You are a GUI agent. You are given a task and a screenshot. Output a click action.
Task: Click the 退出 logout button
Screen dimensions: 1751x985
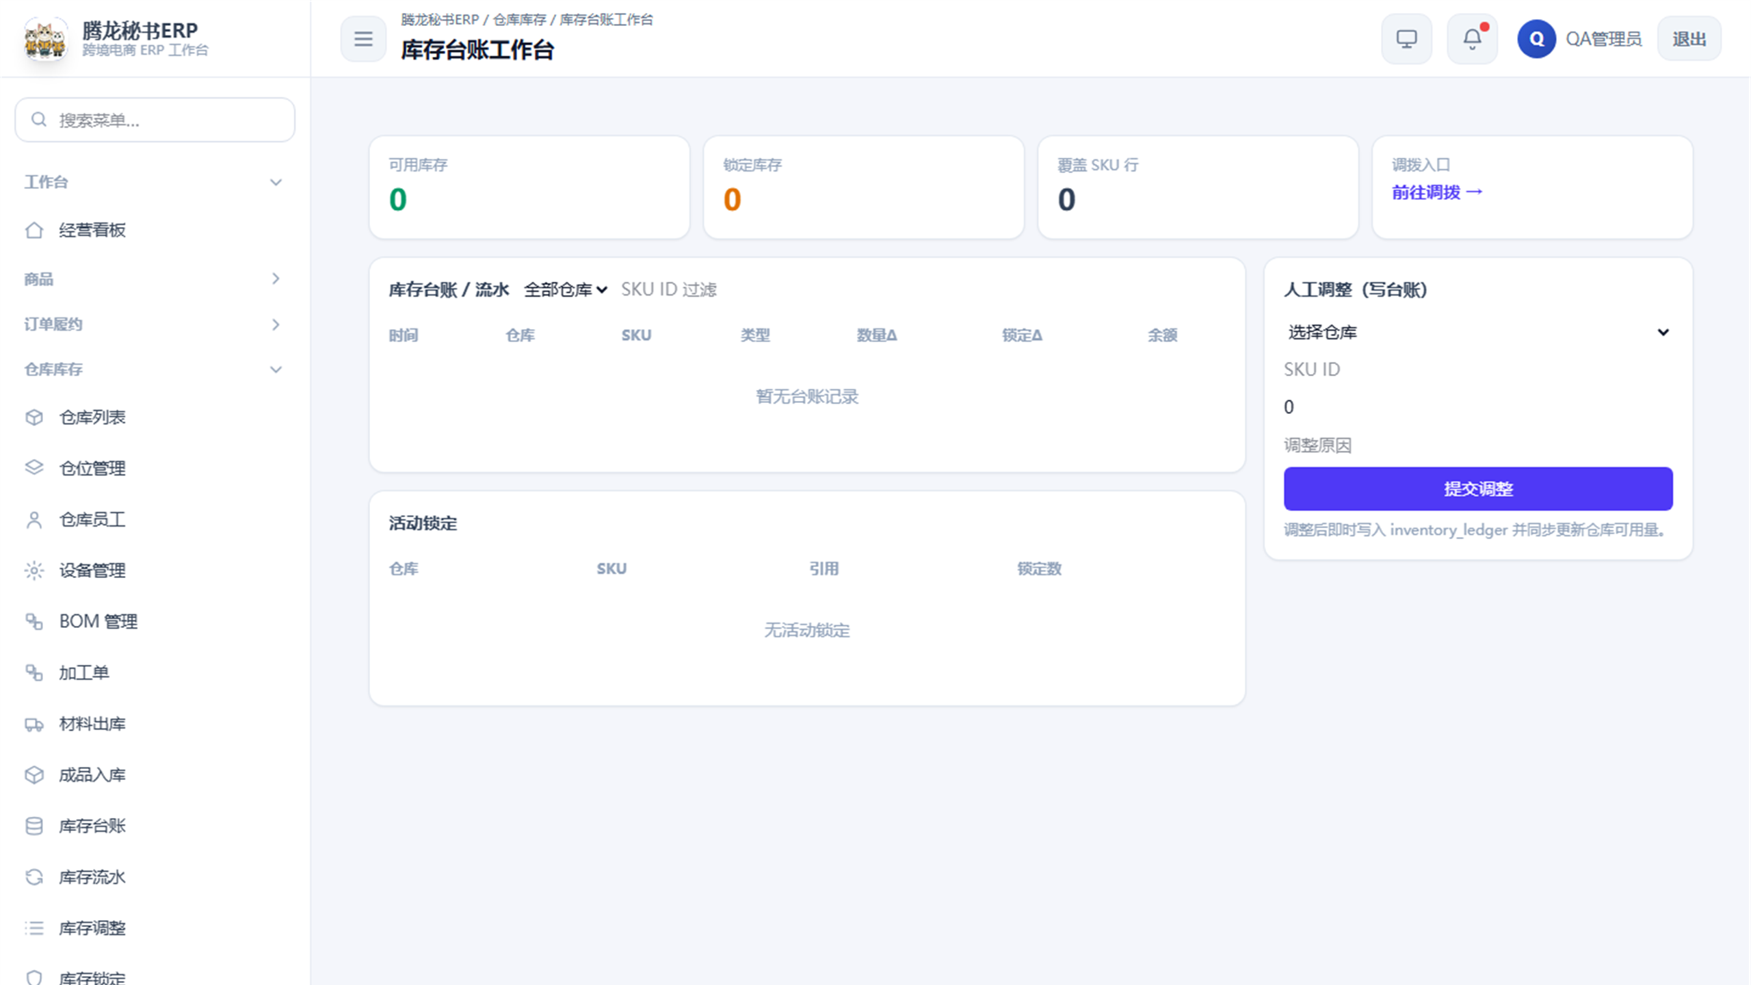pos(1689,39)
